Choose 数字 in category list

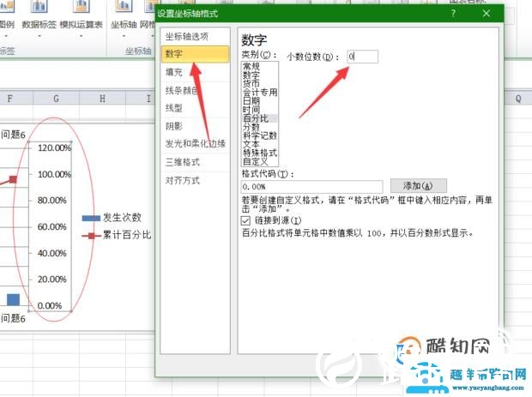pyautogui.click(x=251, y=75)
